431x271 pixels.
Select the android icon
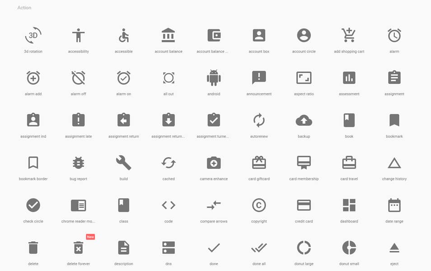213,77
